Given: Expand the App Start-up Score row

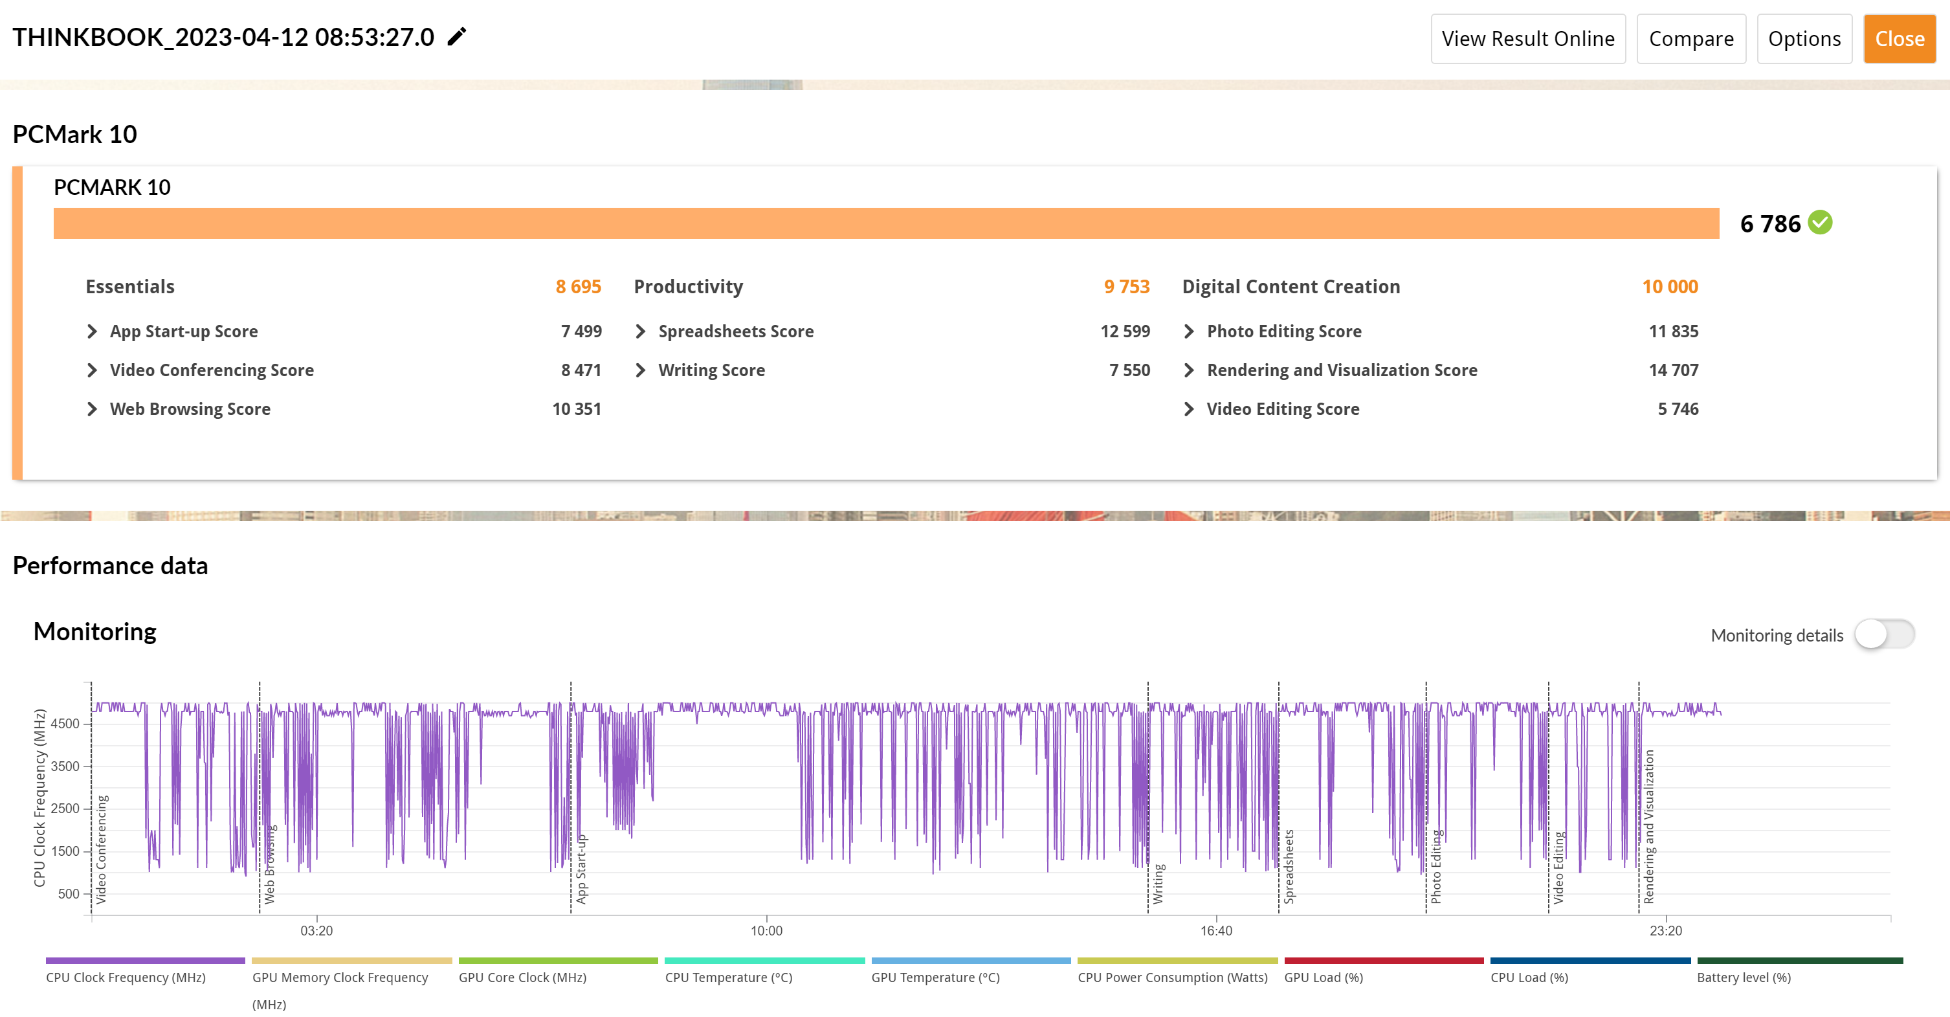Looking at the screenshot, I should [x=92, y=331].
